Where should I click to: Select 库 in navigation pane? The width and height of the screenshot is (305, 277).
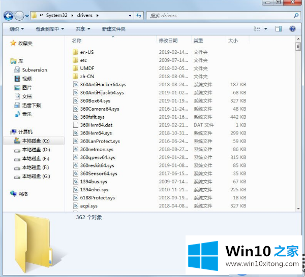(21, 61)
